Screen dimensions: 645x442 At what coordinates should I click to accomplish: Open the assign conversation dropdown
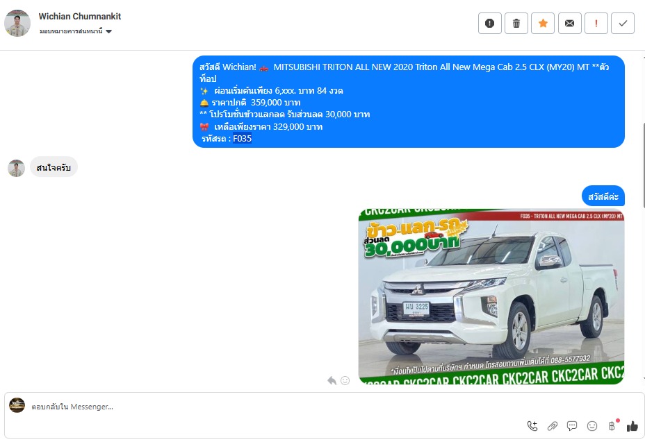76,31
